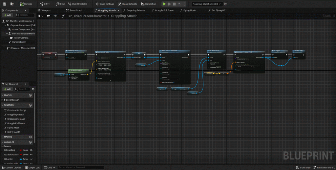The image size is (336, 170).
Task: Close the Grappling Attatch tab
Action: coord(118,10)
